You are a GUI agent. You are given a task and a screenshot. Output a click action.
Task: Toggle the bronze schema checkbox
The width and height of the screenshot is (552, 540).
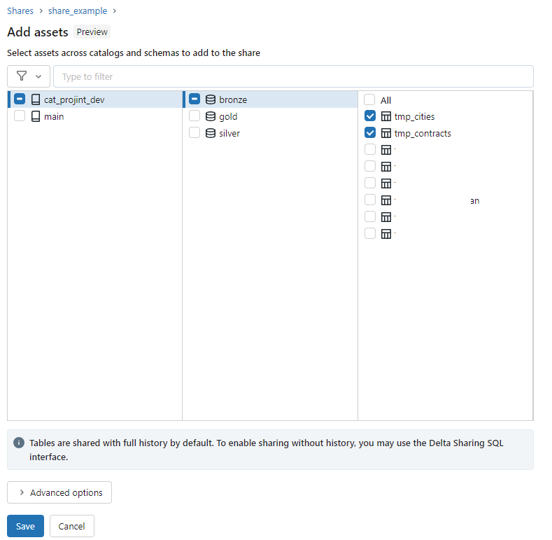coord(194,99)
